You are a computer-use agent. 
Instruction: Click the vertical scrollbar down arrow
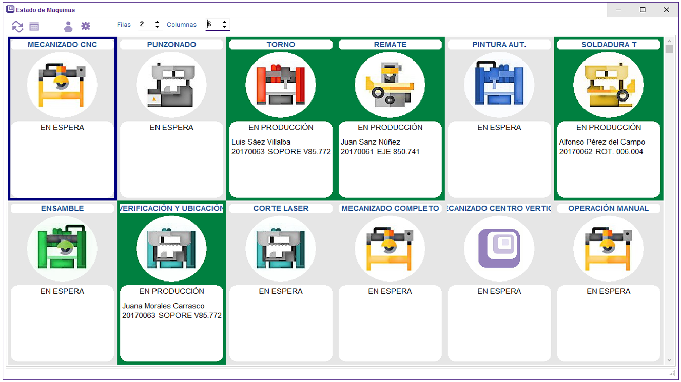669,360
